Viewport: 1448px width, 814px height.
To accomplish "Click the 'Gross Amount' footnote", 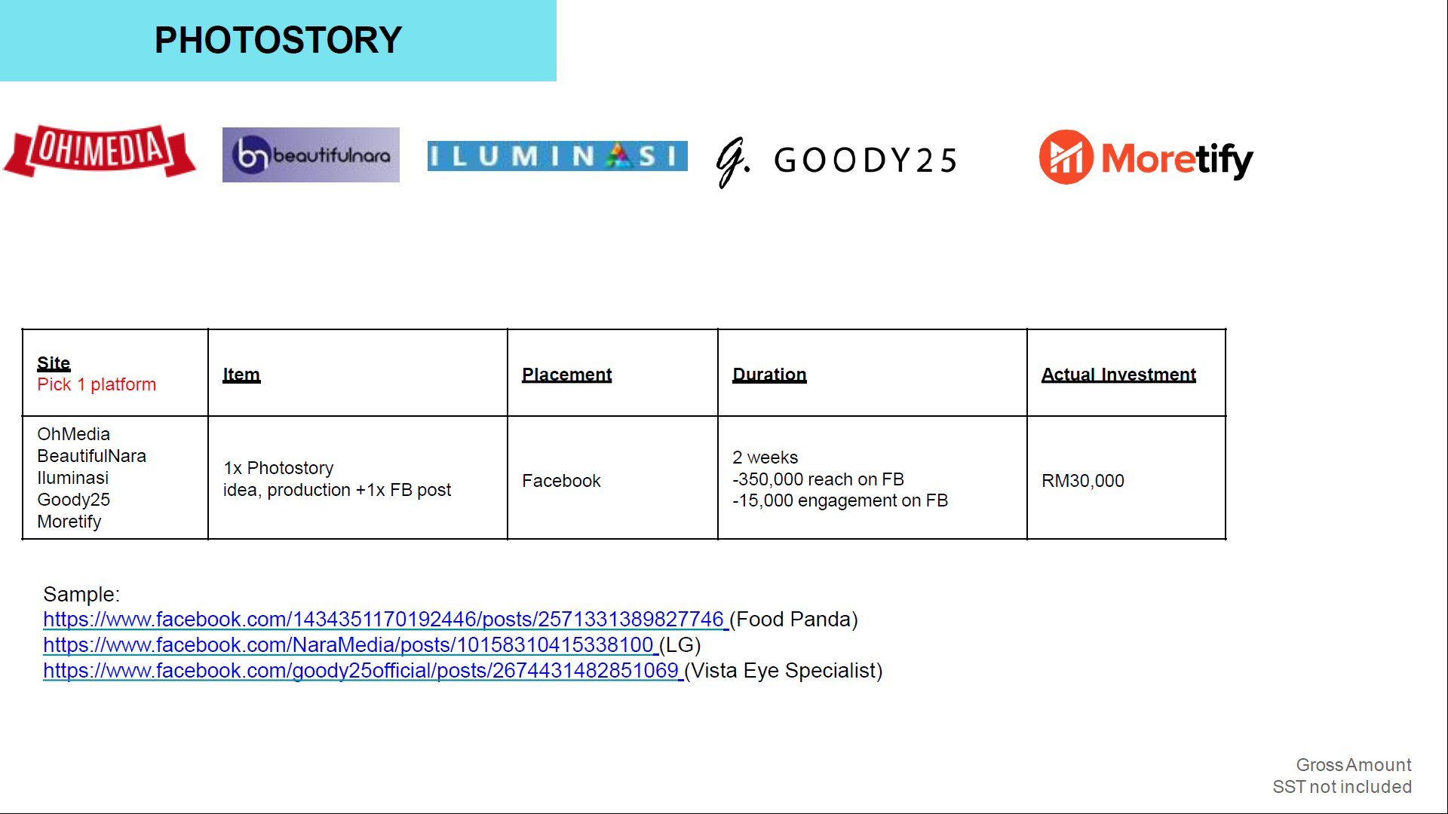I will pos(1354,765).
